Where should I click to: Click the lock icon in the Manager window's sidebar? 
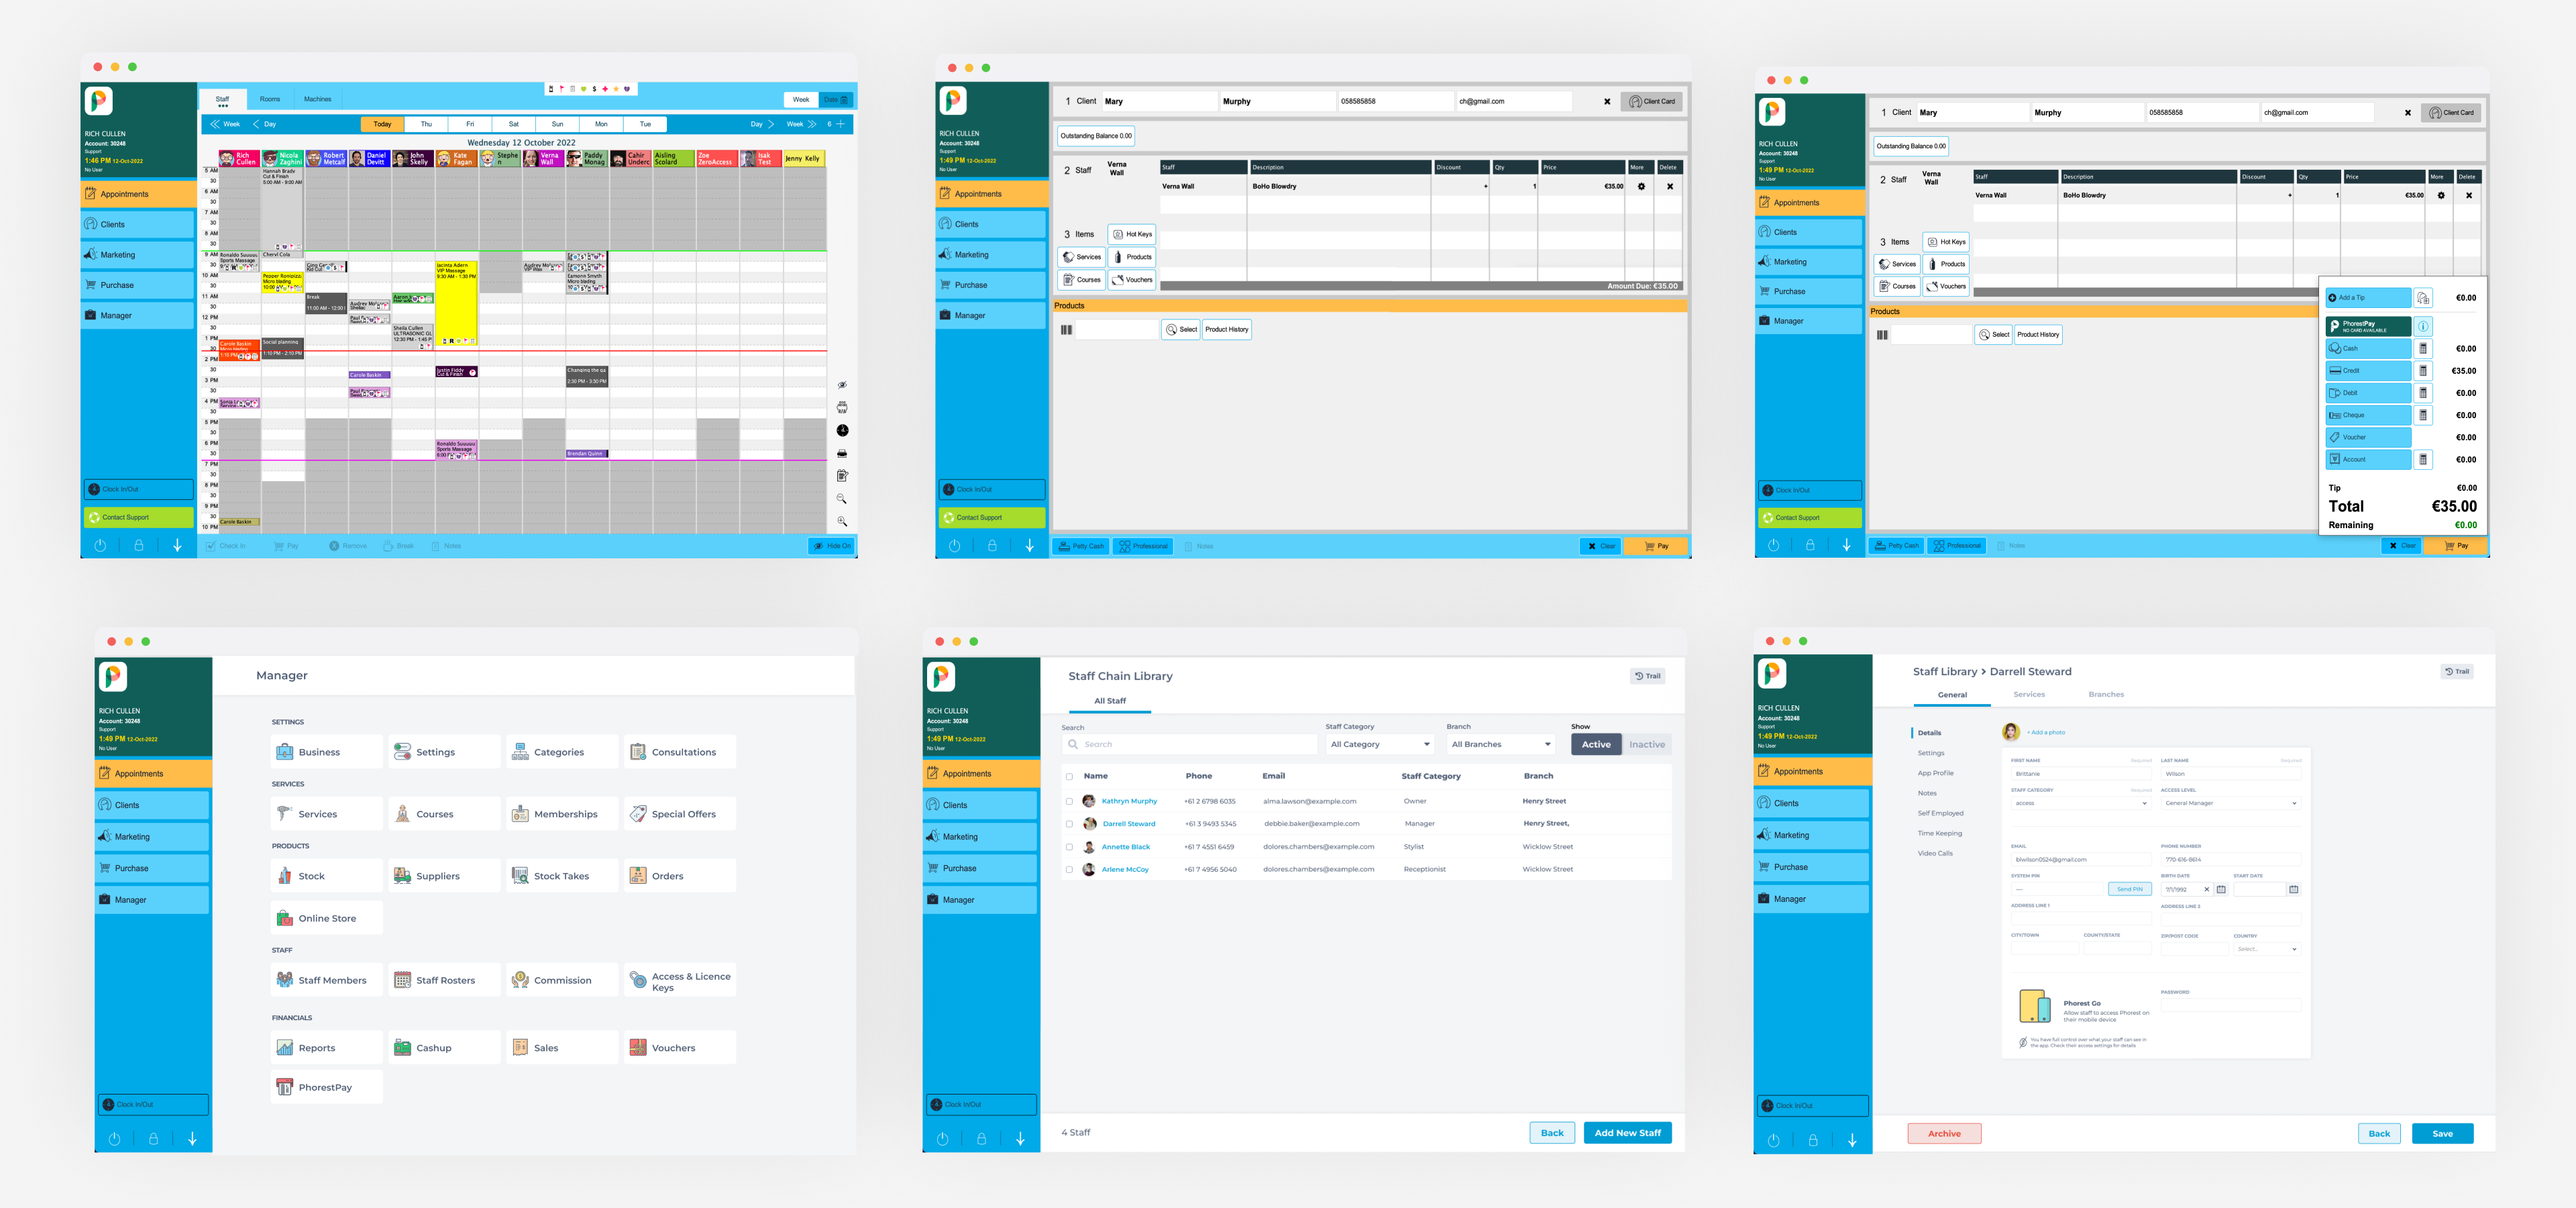point(153,1138)
